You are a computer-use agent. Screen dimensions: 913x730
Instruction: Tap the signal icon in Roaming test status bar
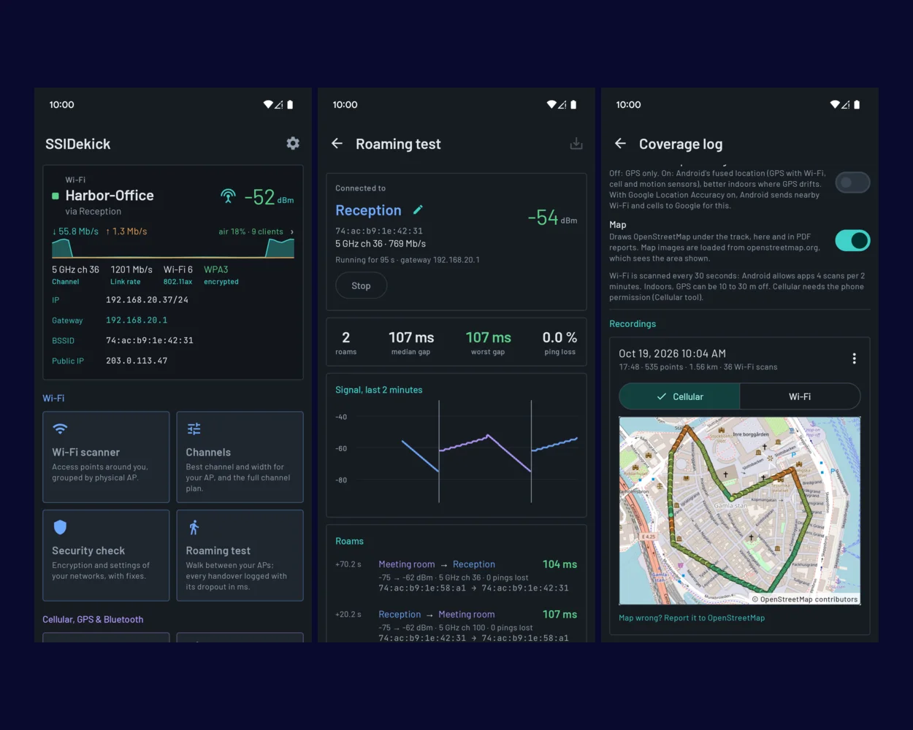pyautogui.click(x=562, y=104)
